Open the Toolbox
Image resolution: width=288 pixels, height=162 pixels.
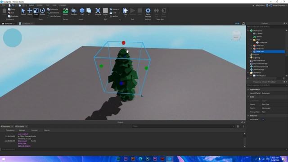click(x=74, y=12)
